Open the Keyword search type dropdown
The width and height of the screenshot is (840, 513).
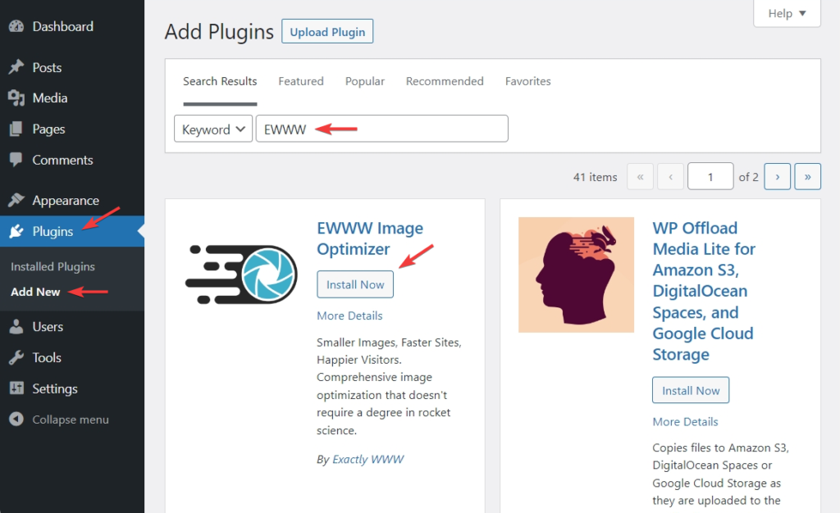click(x=213, y=129)
